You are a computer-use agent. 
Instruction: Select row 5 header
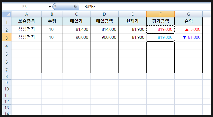pyautogui.click(x=7, y=53)
